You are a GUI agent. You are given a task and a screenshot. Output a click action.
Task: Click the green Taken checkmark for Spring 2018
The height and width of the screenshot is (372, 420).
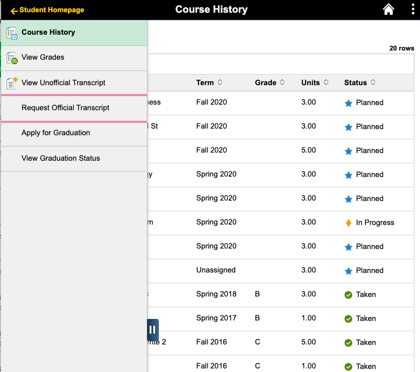pyautogui.click(x=349, y=294)
